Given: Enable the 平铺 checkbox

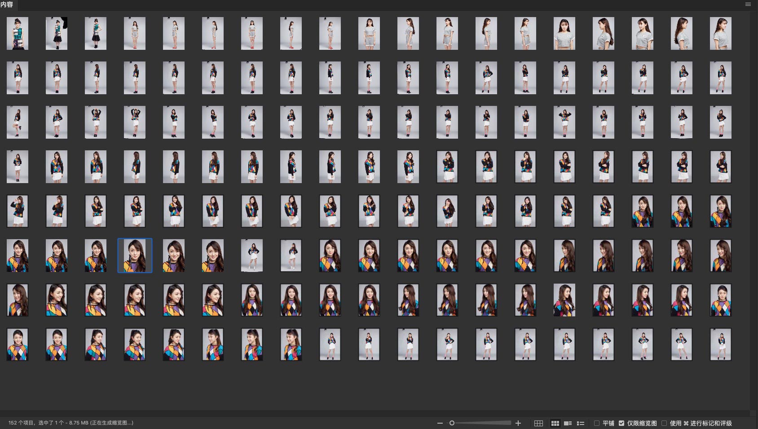Looking at the screenshot, I should pos(597,423).
